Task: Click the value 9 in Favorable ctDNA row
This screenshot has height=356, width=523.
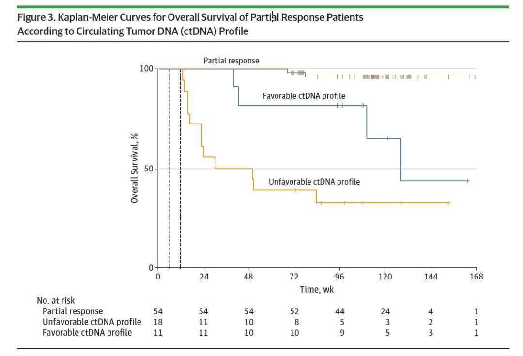Action: click(339, 333)
